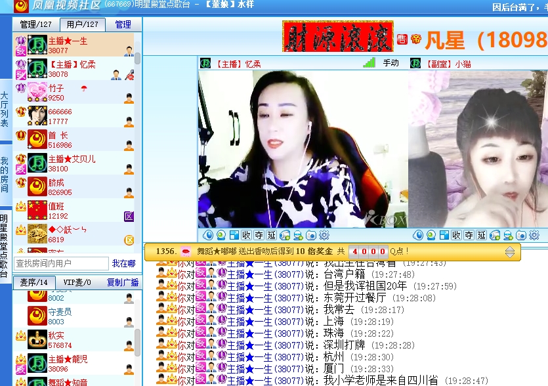The width and height of the screenshot is (548, 386).
Task: Click the webcam icon under 小猫's video
Action: 431,235
